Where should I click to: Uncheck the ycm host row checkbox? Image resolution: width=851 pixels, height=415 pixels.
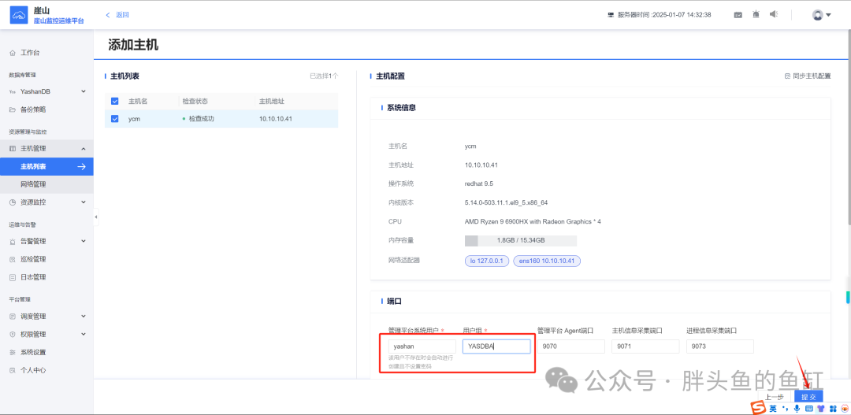coord(114,119)
